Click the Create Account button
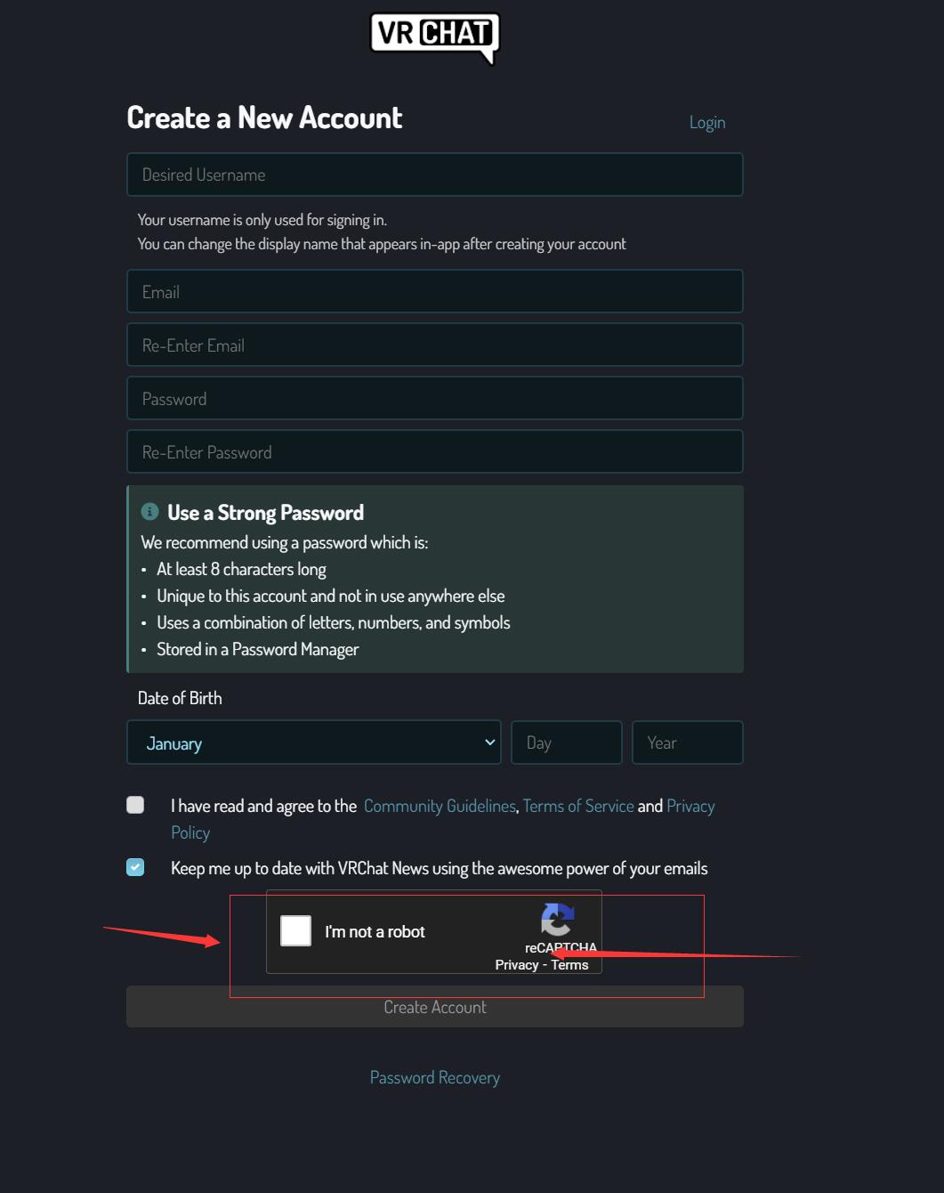944x1193 pixels. 435,1007
